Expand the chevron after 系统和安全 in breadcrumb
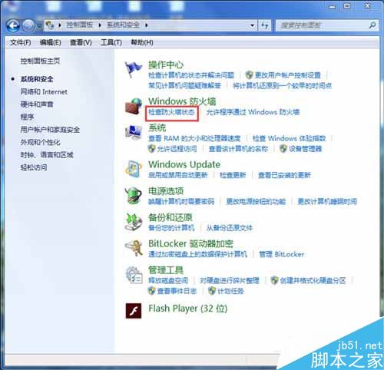 (147, 25)
